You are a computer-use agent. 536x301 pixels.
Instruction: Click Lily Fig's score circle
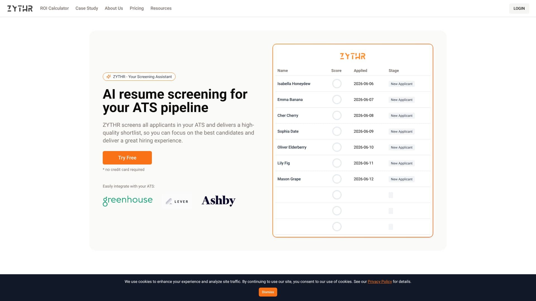click(337, 163)
